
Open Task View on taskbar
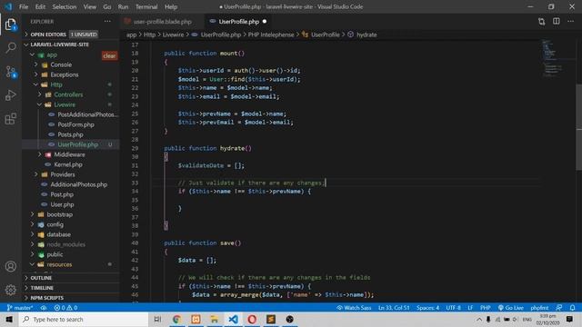pyautogui.click(x=157, y=319)
